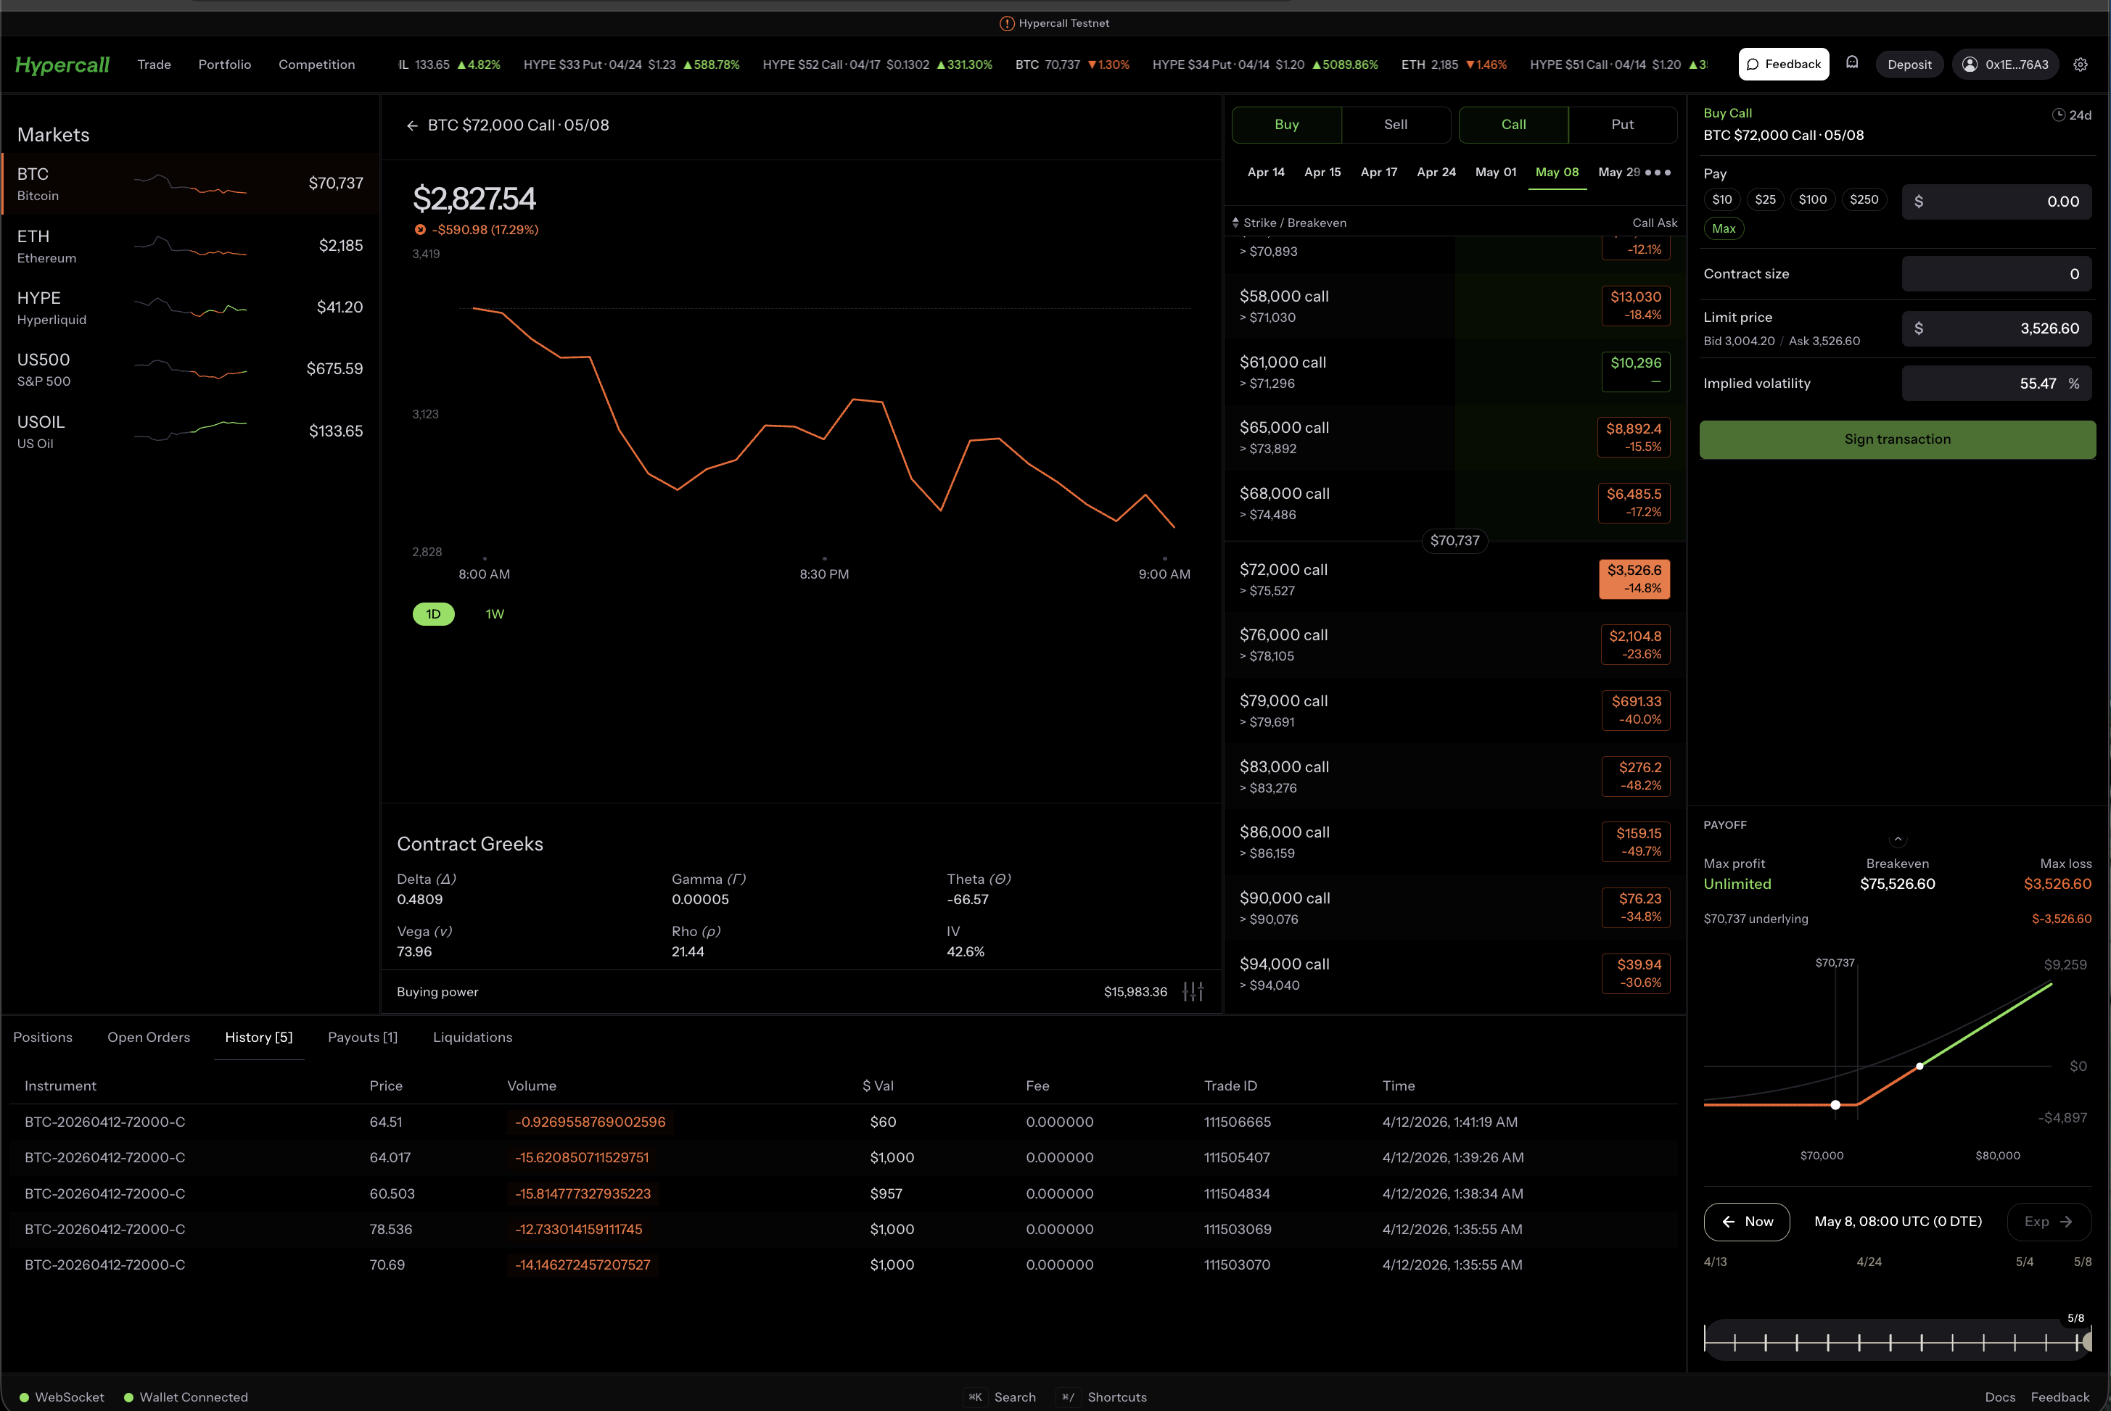The height and width of the screenshot is (1411, 2111).
Task: Sort by Strike / Breakeven arrows
Action: (x=1235, y=223)
